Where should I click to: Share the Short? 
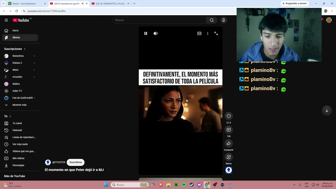[229, 144]
